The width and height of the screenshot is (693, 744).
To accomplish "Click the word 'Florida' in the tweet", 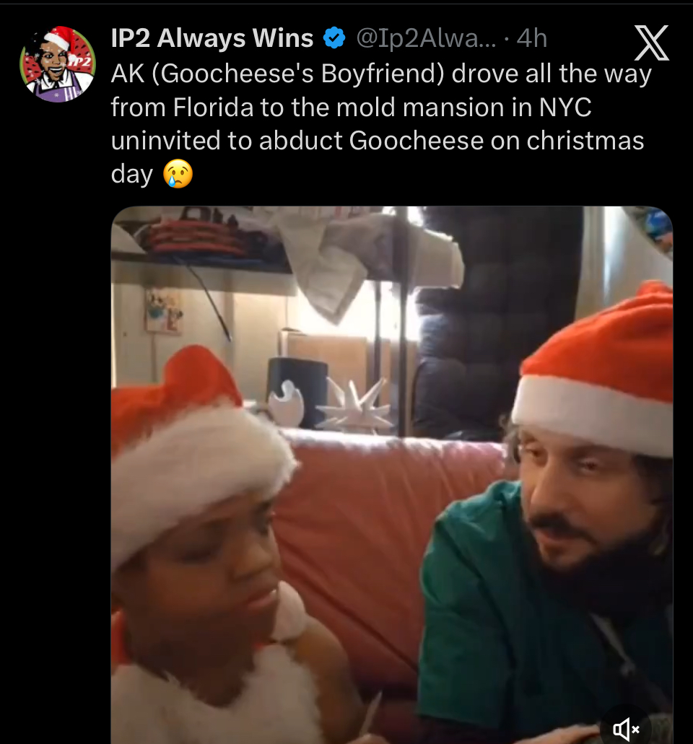I will (x=213, y=107).
